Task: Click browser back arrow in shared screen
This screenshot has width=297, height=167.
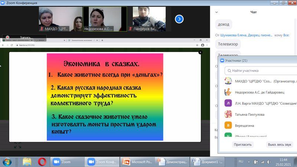Action: 3,45
